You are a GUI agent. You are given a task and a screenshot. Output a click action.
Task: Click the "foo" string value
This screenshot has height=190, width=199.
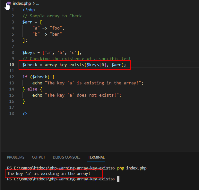(56, 28)
